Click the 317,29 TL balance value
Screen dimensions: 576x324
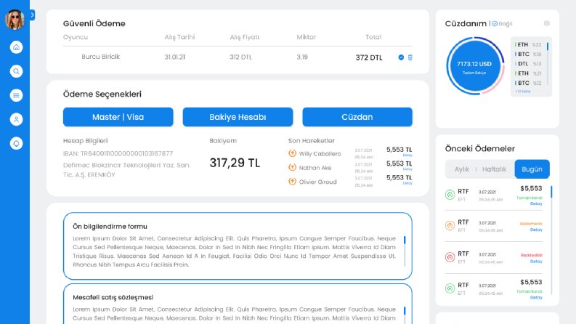235,163
